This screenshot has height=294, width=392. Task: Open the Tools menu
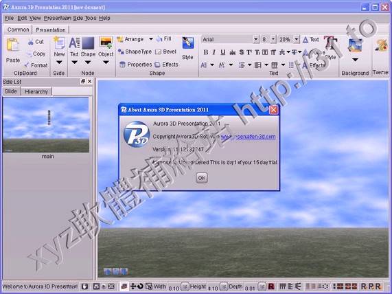90,18
